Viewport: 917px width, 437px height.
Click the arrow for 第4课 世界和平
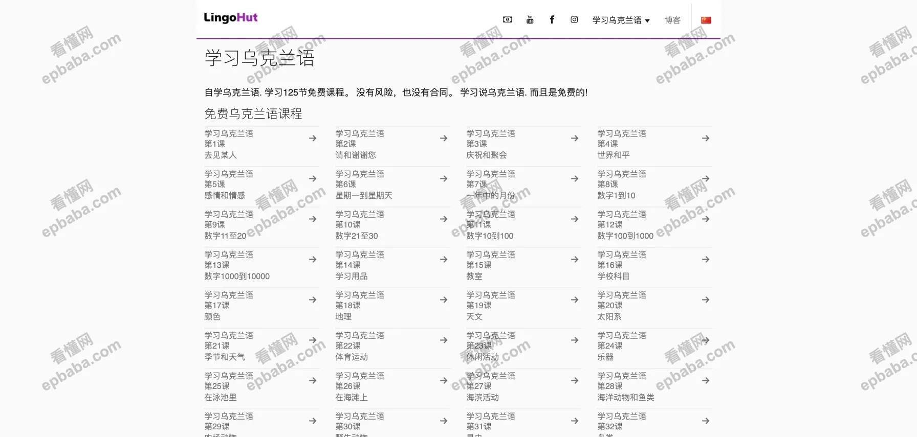tap(706, 138)
